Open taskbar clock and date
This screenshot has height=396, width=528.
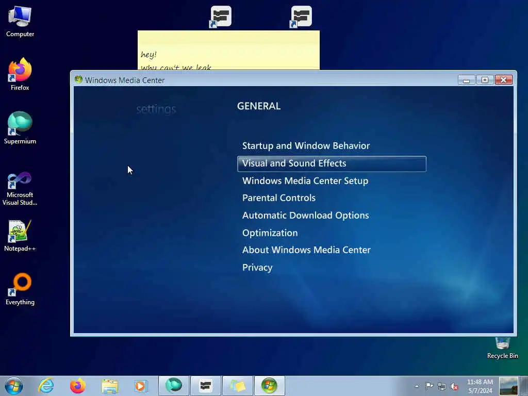(480, 386)
